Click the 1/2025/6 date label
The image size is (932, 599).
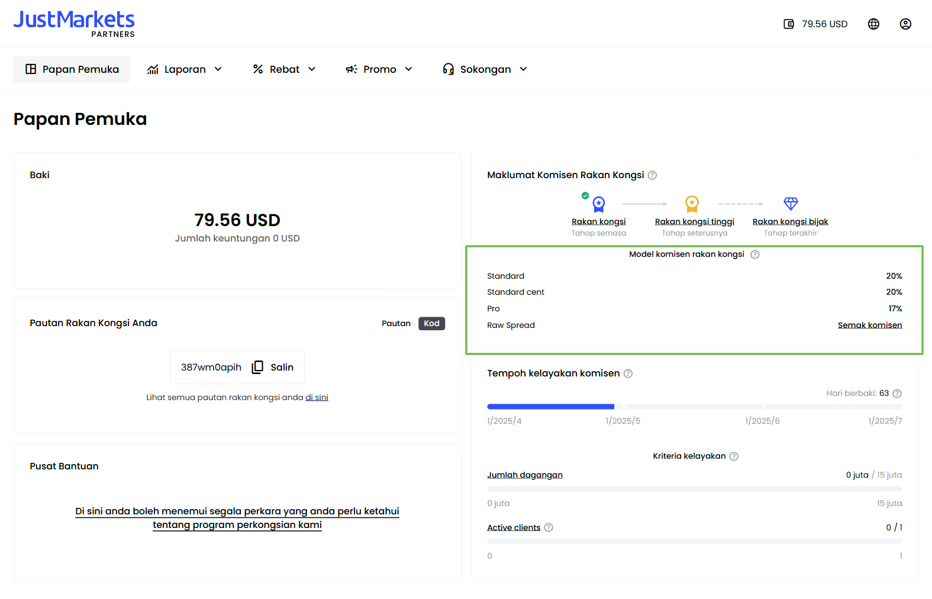(x=762, y=421)
